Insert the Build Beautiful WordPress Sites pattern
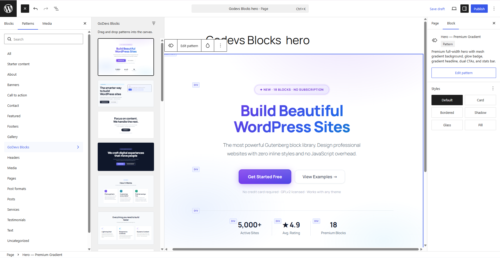The width and height of the screenshot is (500, 258). click(x=126, y=57)
